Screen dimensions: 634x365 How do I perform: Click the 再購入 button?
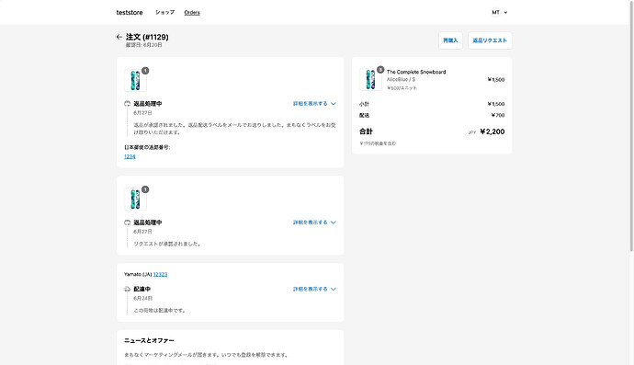pyautogui.click(x=450, y=40)
